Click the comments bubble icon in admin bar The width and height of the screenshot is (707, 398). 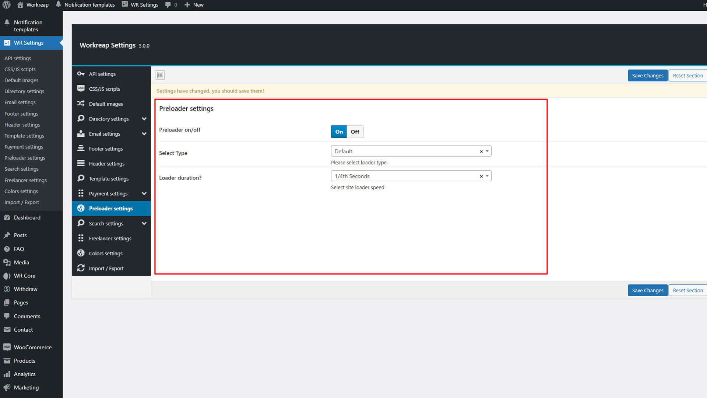pos(168,5)
